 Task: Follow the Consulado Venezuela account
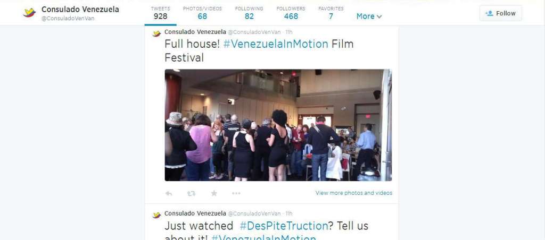click(x=500, y=13)
